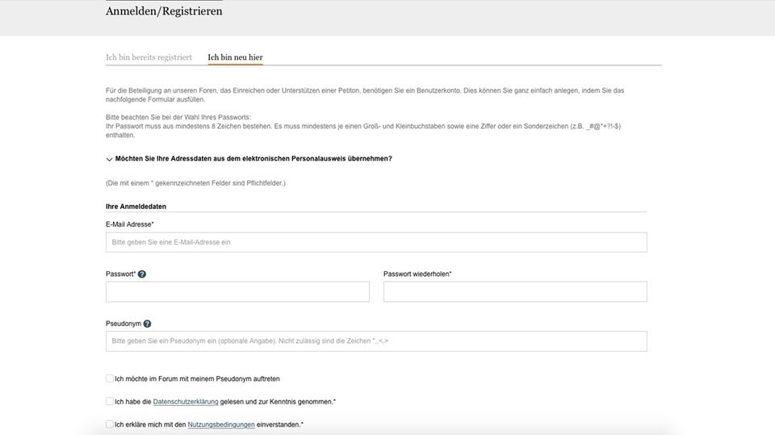The height and width of the screenshot is (435, 775).
Task: Tick the Datenschutzerklärung acknowledgement checkbox
Action: [110, 401]
